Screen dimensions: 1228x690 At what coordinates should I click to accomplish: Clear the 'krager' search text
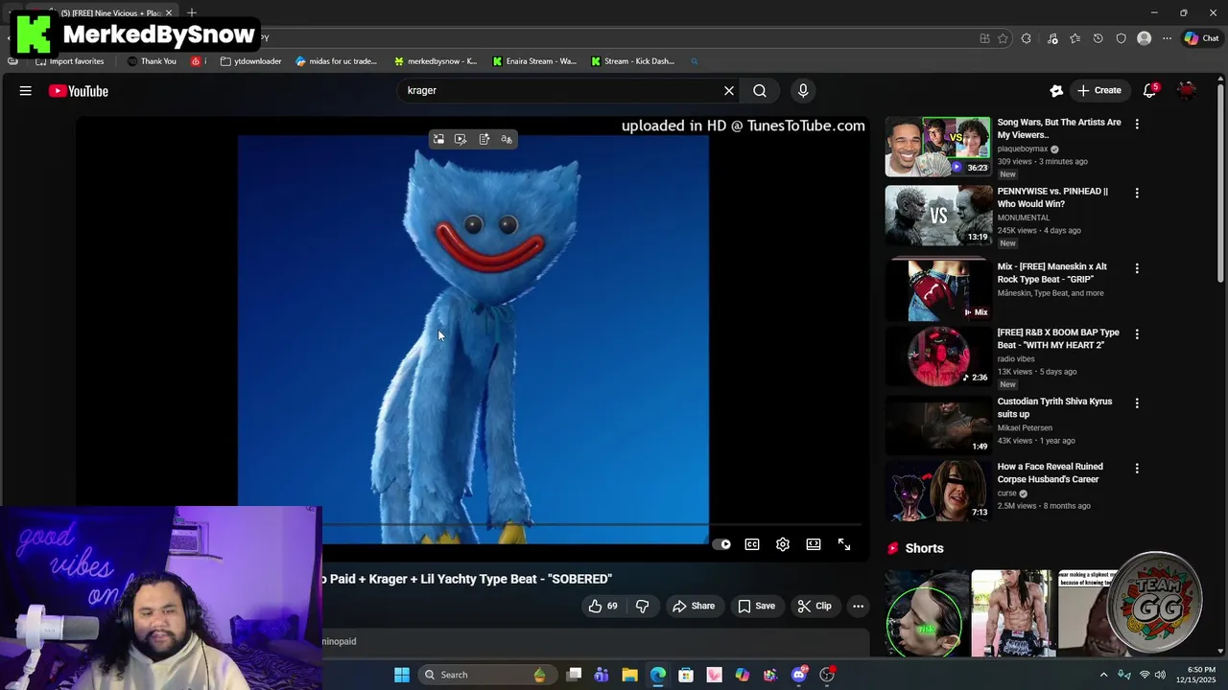click(729, 91)
